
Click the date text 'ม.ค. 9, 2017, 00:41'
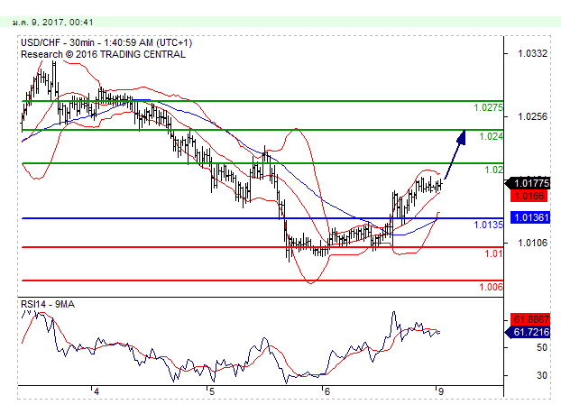[x=52, y=23]
